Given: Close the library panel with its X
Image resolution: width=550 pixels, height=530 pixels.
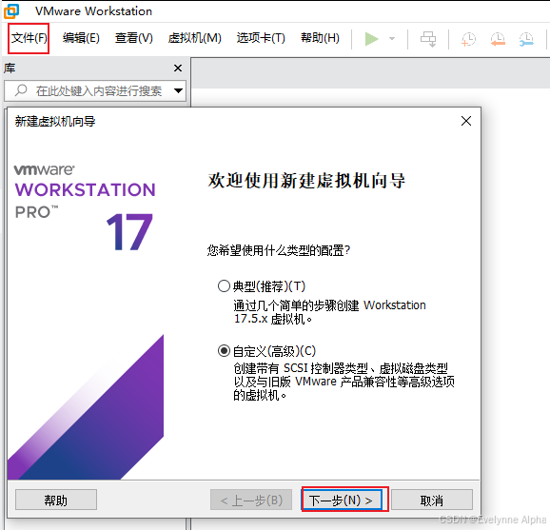Looking at the screenshot, I should pyautogui.click(x=178, y=68).
